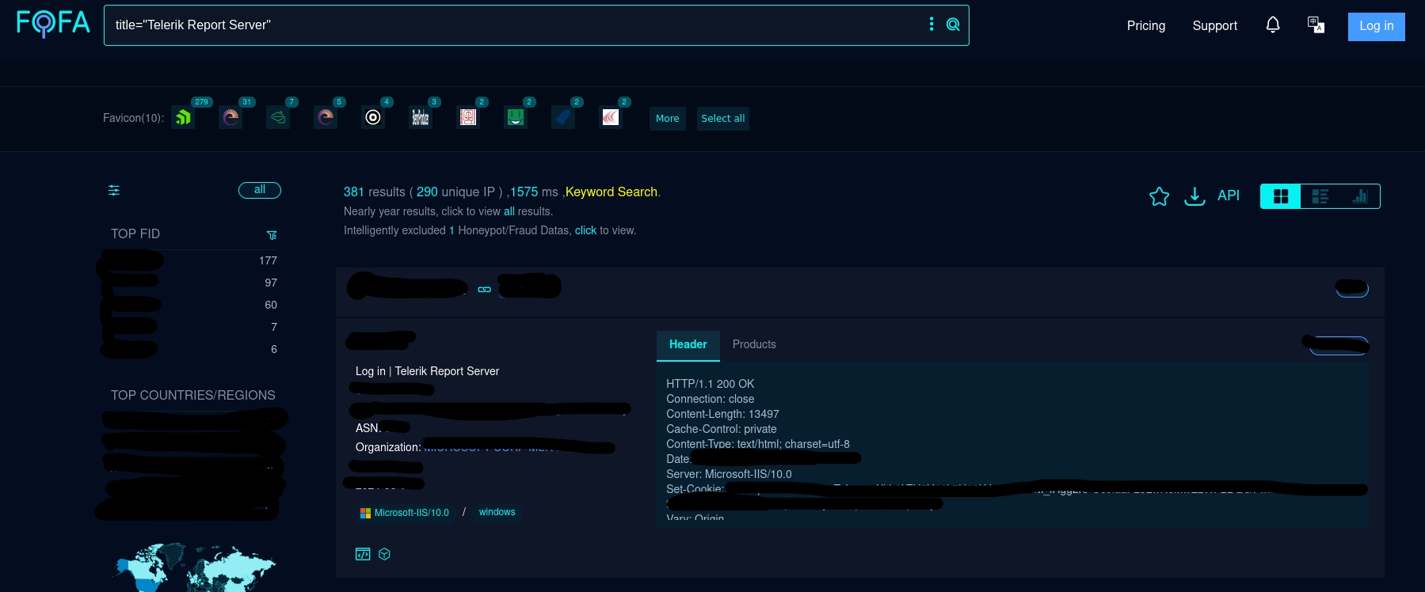Click the language translate icon

[x=1316, y=25]
